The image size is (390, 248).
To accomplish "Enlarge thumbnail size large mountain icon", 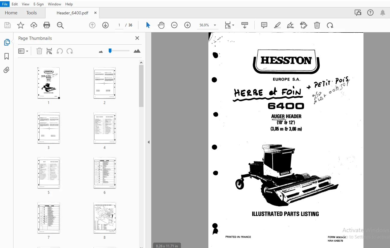I will [137, 51].
